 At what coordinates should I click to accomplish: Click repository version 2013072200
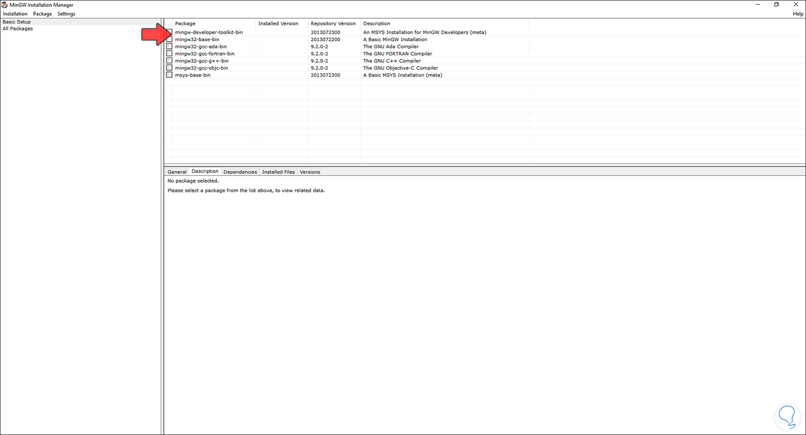coord(325,40)
